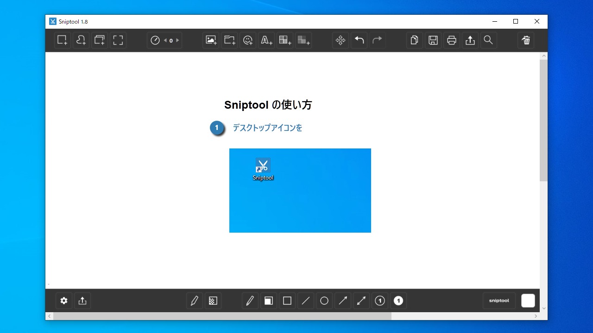
Task: Minimize the Sniptool window
Action: pos(495,21)
